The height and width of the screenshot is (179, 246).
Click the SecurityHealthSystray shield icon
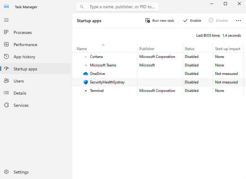(85, 82)
